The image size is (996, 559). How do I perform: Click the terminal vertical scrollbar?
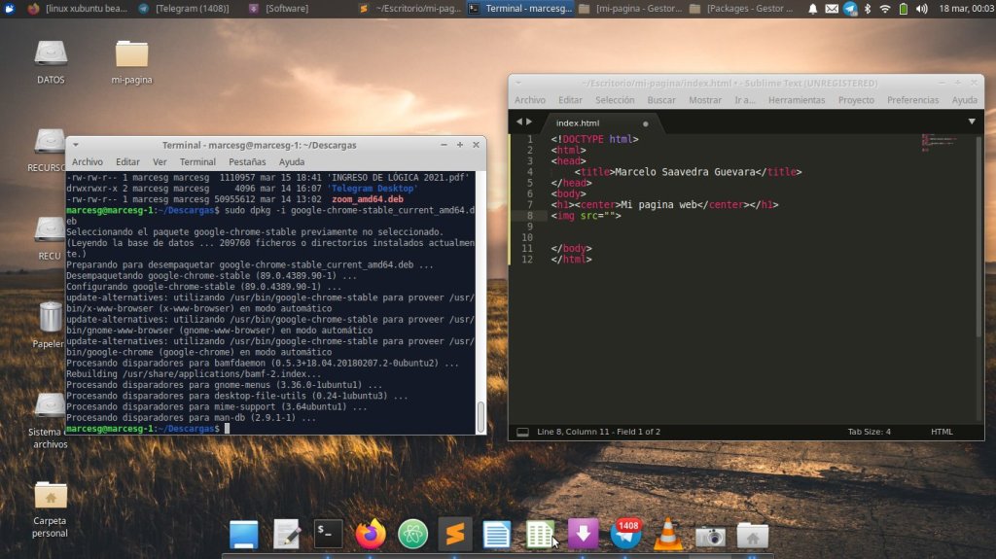pyautogui.click(x=480, y=417)
